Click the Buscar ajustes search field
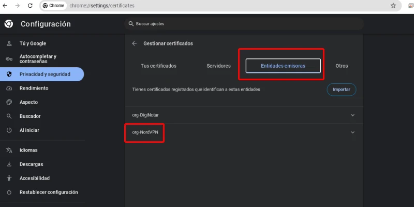414x207 pixels. (x=244, y=24)
